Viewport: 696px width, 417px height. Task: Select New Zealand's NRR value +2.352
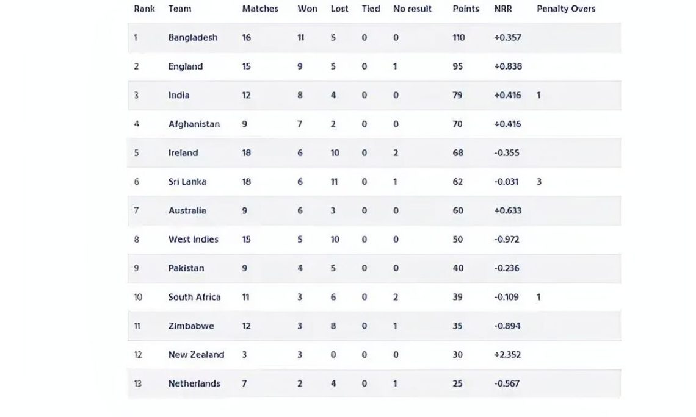pos(507,355)
